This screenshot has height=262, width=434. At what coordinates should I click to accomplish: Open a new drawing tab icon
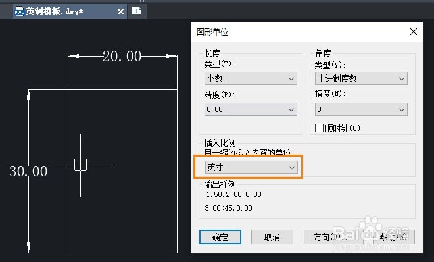(x=137, y=11)
